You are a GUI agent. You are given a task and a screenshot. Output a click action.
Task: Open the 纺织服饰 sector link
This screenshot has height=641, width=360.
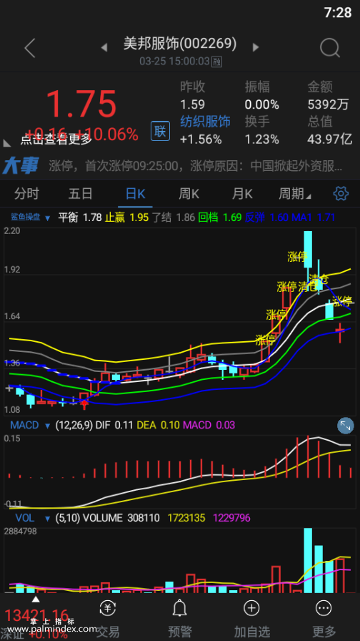tap(205, 122)
